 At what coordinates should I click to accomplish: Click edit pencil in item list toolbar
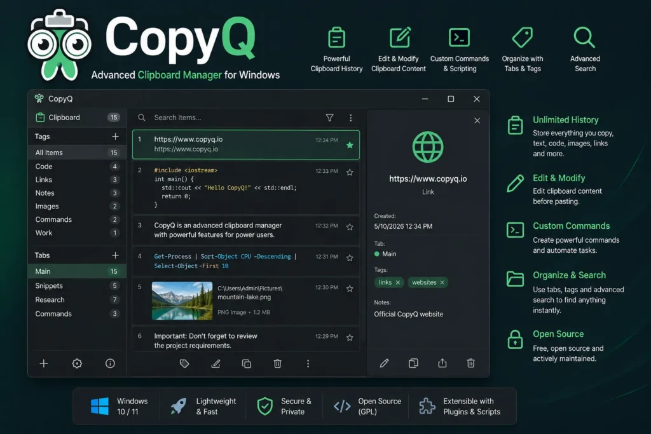pos(216,364)
